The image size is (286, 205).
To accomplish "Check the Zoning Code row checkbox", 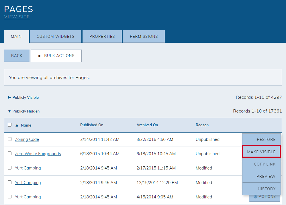I will click(10, 139).
